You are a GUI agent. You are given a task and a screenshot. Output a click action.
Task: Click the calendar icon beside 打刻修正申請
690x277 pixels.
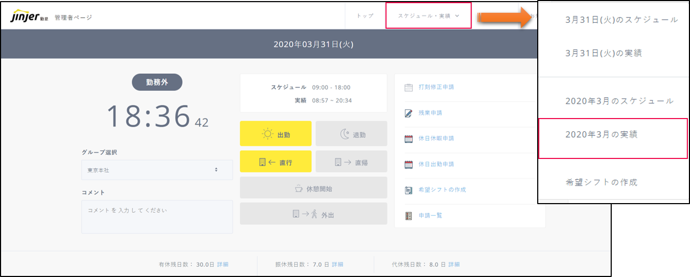point(408,87)
